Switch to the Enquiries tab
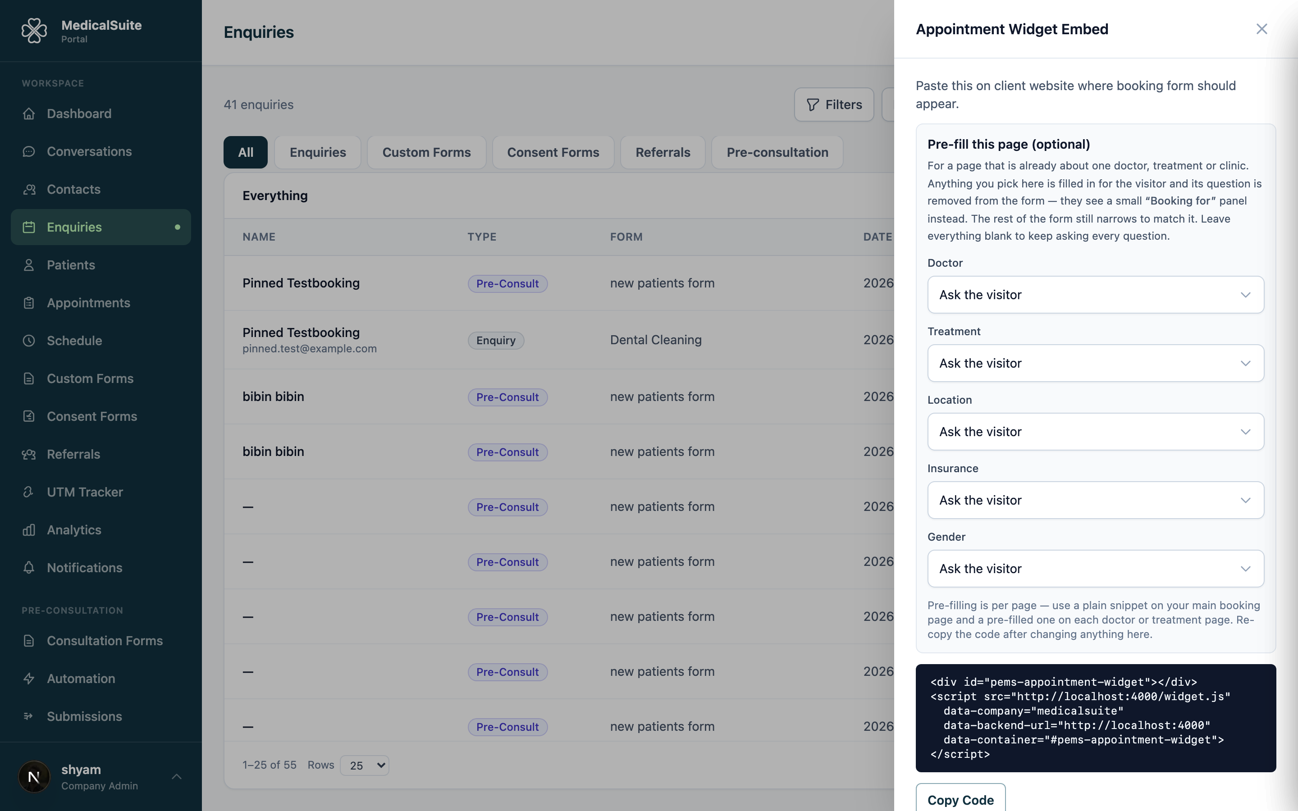This screenshot has height=811, width=1298. tap(318, 152)
